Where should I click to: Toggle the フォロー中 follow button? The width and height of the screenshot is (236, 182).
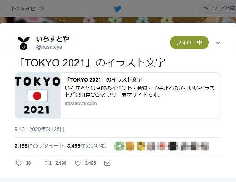click(x=189, y=42)
